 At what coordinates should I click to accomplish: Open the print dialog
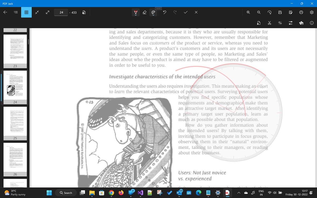[x=301, y=12]
